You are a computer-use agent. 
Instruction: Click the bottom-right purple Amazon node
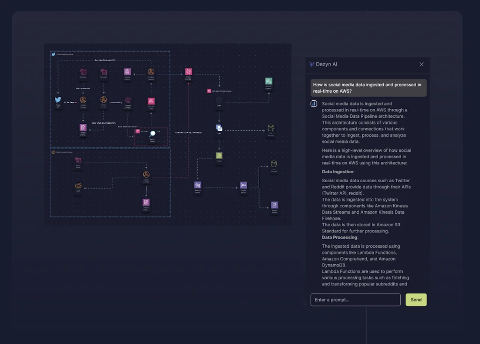point(274,205)
